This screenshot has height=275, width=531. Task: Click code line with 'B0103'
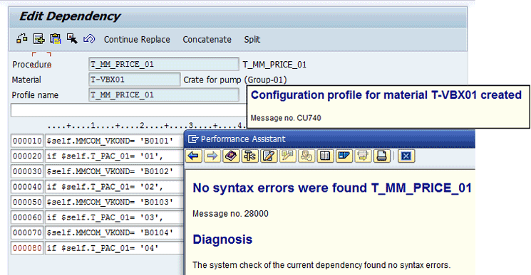tap(115, 202)
